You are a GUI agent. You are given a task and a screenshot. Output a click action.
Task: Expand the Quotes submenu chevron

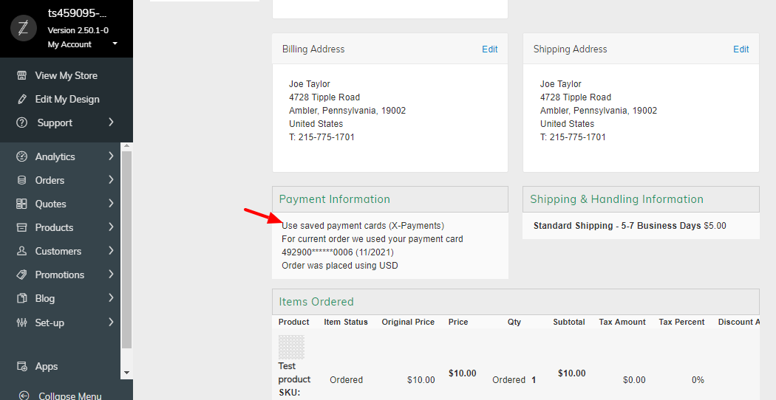[x=111, y=203]
